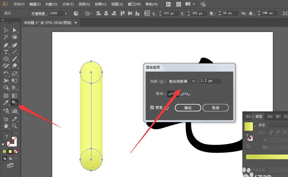The height and width of the screenshot is (177, 288).
Task: Select the Rotate tool
Action: pos(6,74)
